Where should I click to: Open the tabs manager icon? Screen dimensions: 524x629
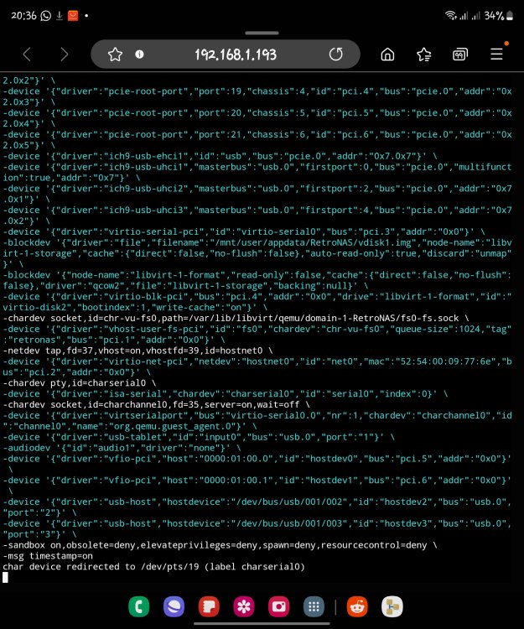coord(459,55)
